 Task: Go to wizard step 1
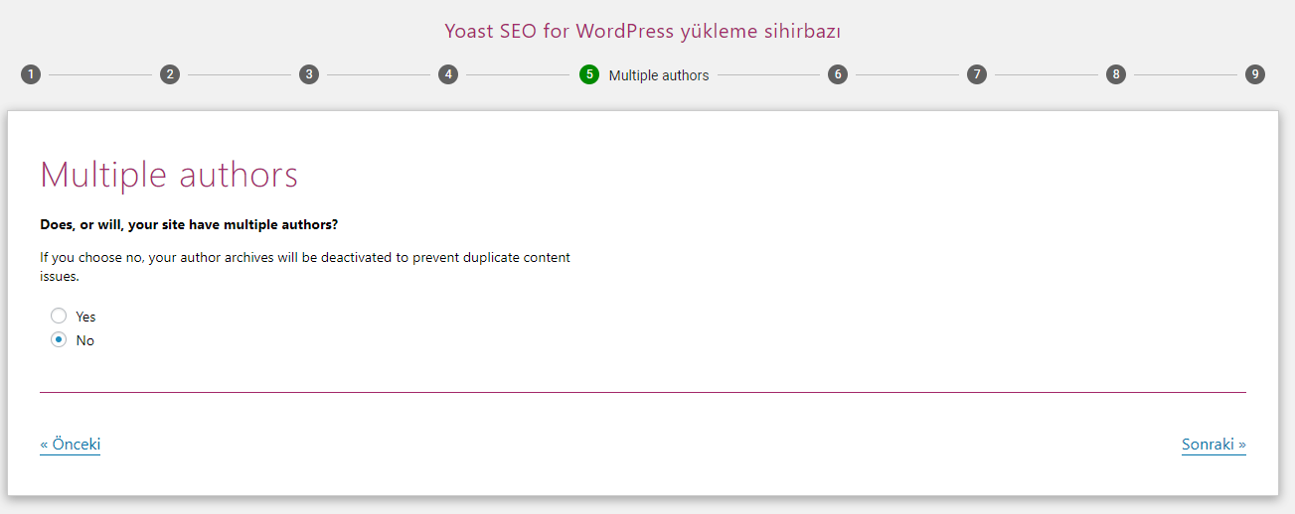[x=31, y=74]
